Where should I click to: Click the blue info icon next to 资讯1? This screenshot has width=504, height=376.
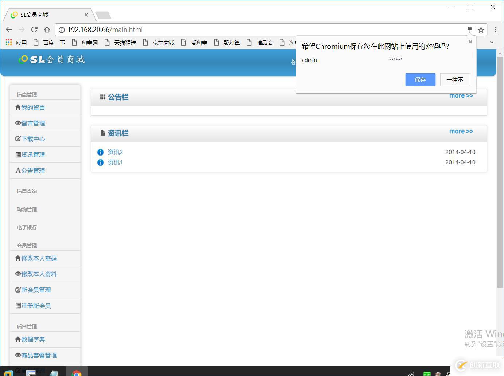coord(100,162)
